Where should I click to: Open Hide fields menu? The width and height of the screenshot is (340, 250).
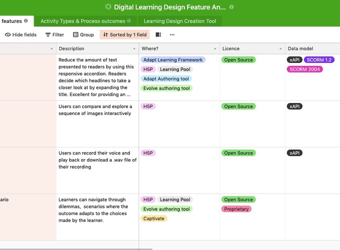[20, 34]
